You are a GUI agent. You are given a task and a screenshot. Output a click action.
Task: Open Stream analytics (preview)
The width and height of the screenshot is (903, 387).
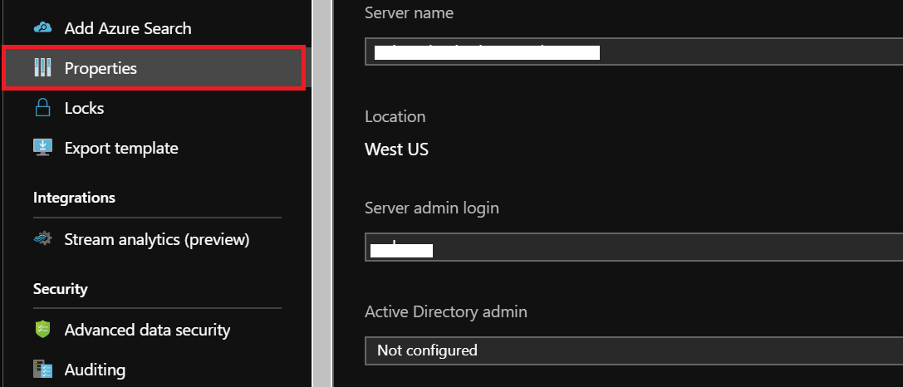[157, 239]
